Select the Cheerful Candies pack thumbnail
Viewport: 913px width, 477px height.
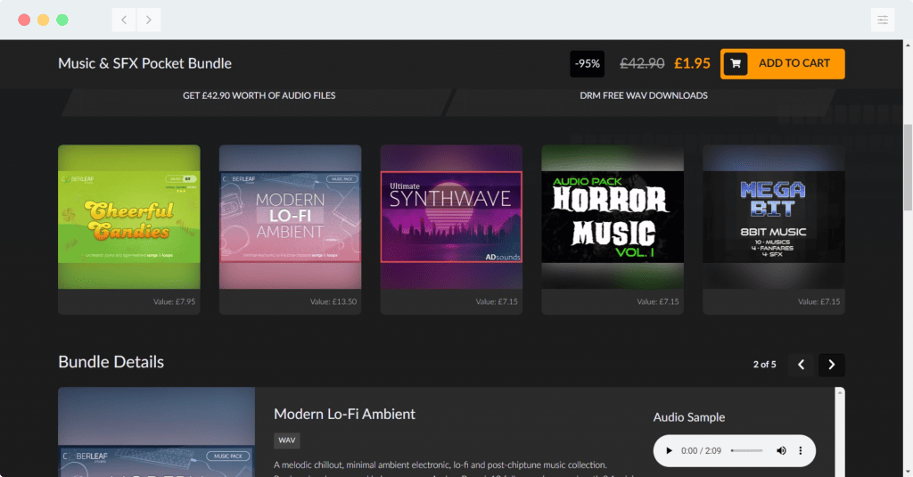coord(129,218)
